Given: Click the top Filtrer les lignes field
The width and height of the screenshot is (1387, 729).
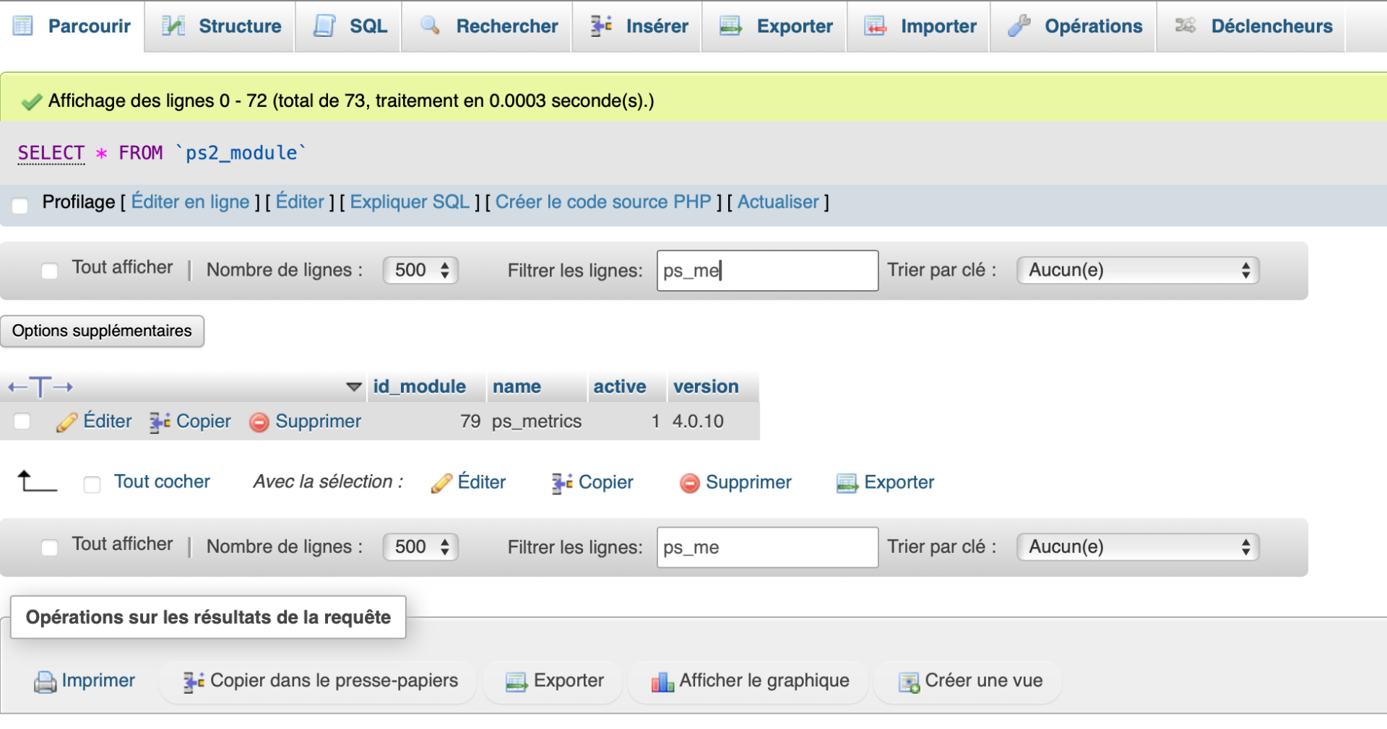Looking at the screenshot, I should 767,271.
